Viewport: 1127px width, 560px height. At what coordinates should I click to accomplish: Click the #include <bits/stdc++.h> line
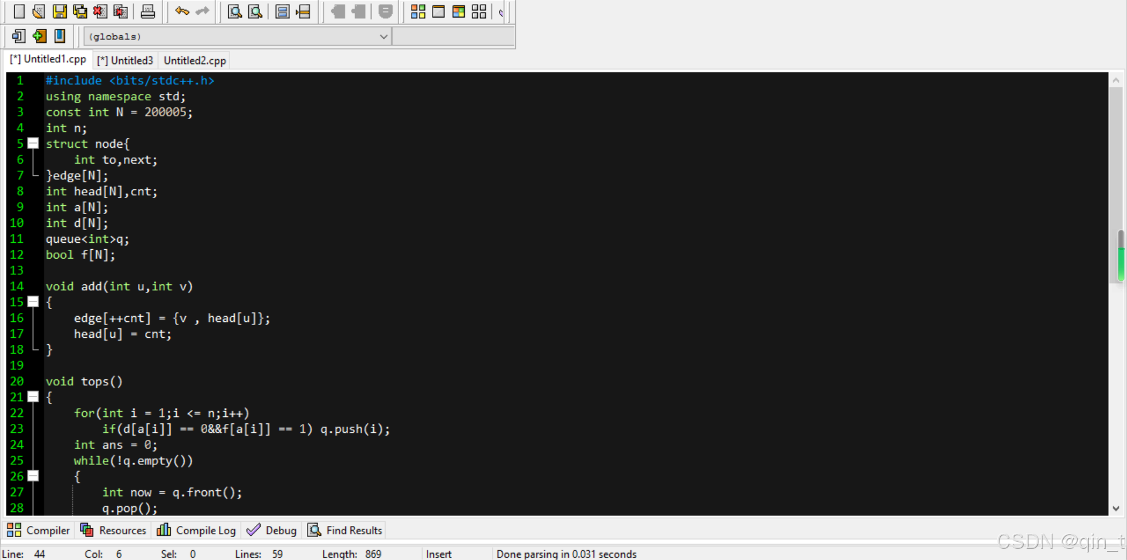(x=130, y=80)
